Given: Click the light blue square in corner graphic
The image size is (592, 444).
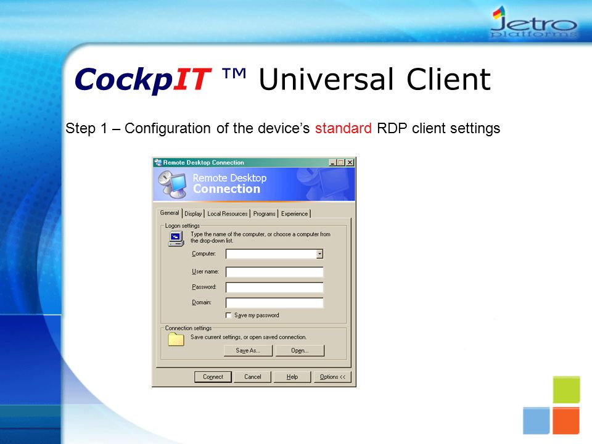Looking at the screenshot, I should tap(536, 421).
